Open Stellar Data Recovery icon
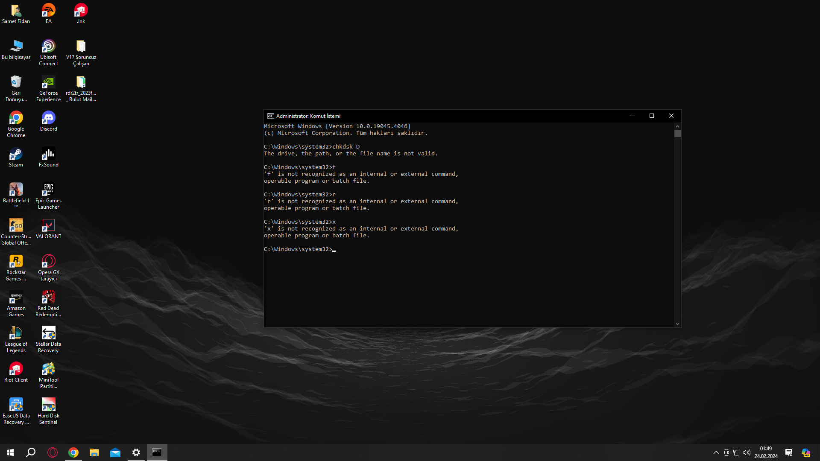 (48, 340)
